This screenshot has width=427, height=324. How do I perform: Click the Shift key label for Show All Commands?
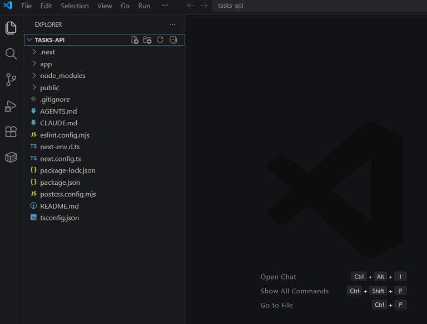click(378, 291)
